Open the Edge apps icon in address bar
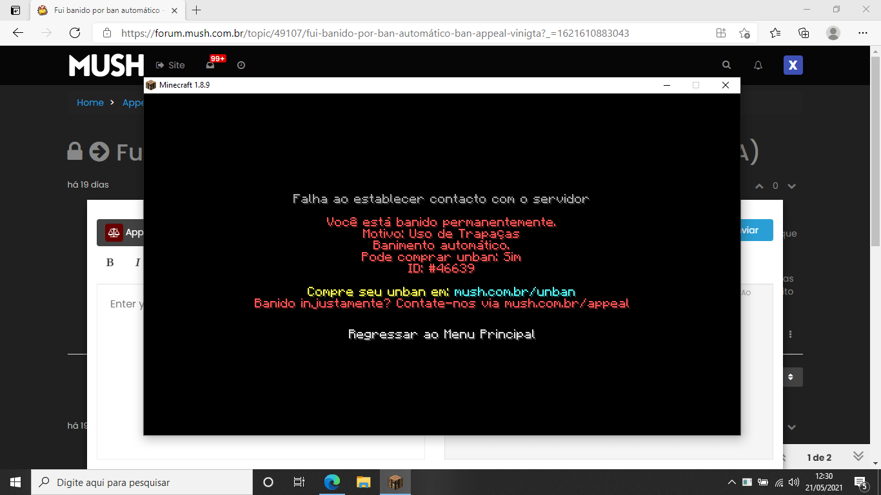This screenshot has width=881, height=495. click(721, 33)
